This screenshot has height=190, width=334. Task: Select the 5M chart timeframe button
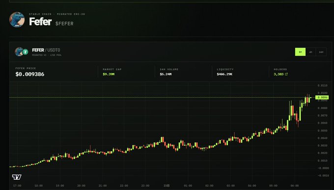tap(300, 52)
